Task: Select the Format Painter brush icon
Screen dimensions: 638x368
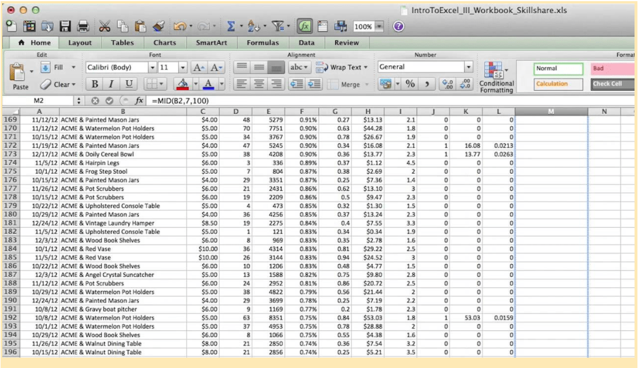Action: 158,27
